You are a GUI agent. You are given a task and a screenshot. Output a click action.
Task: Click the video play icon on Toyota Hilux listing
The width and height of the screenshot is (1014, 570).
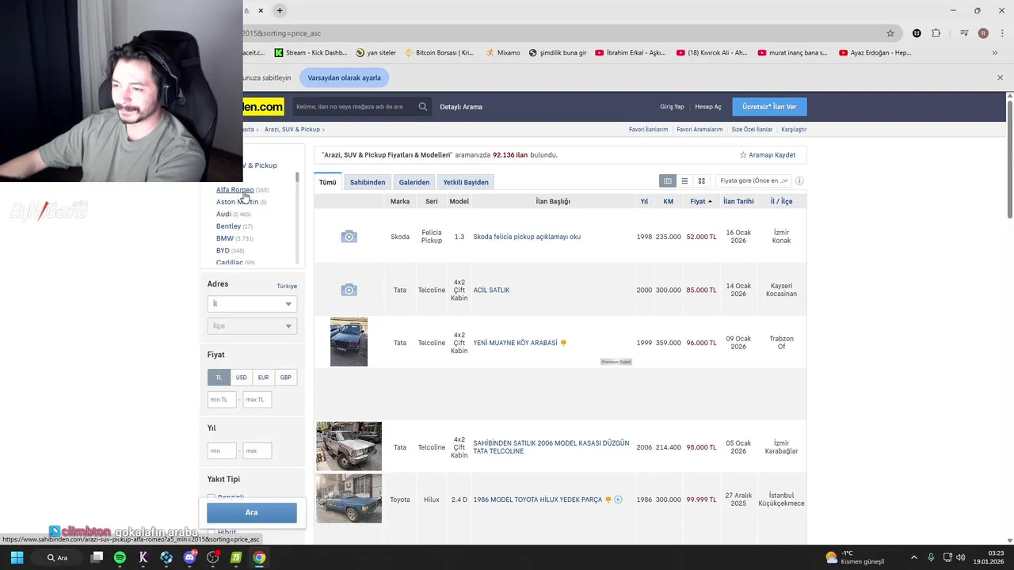(x=618, y=500)
